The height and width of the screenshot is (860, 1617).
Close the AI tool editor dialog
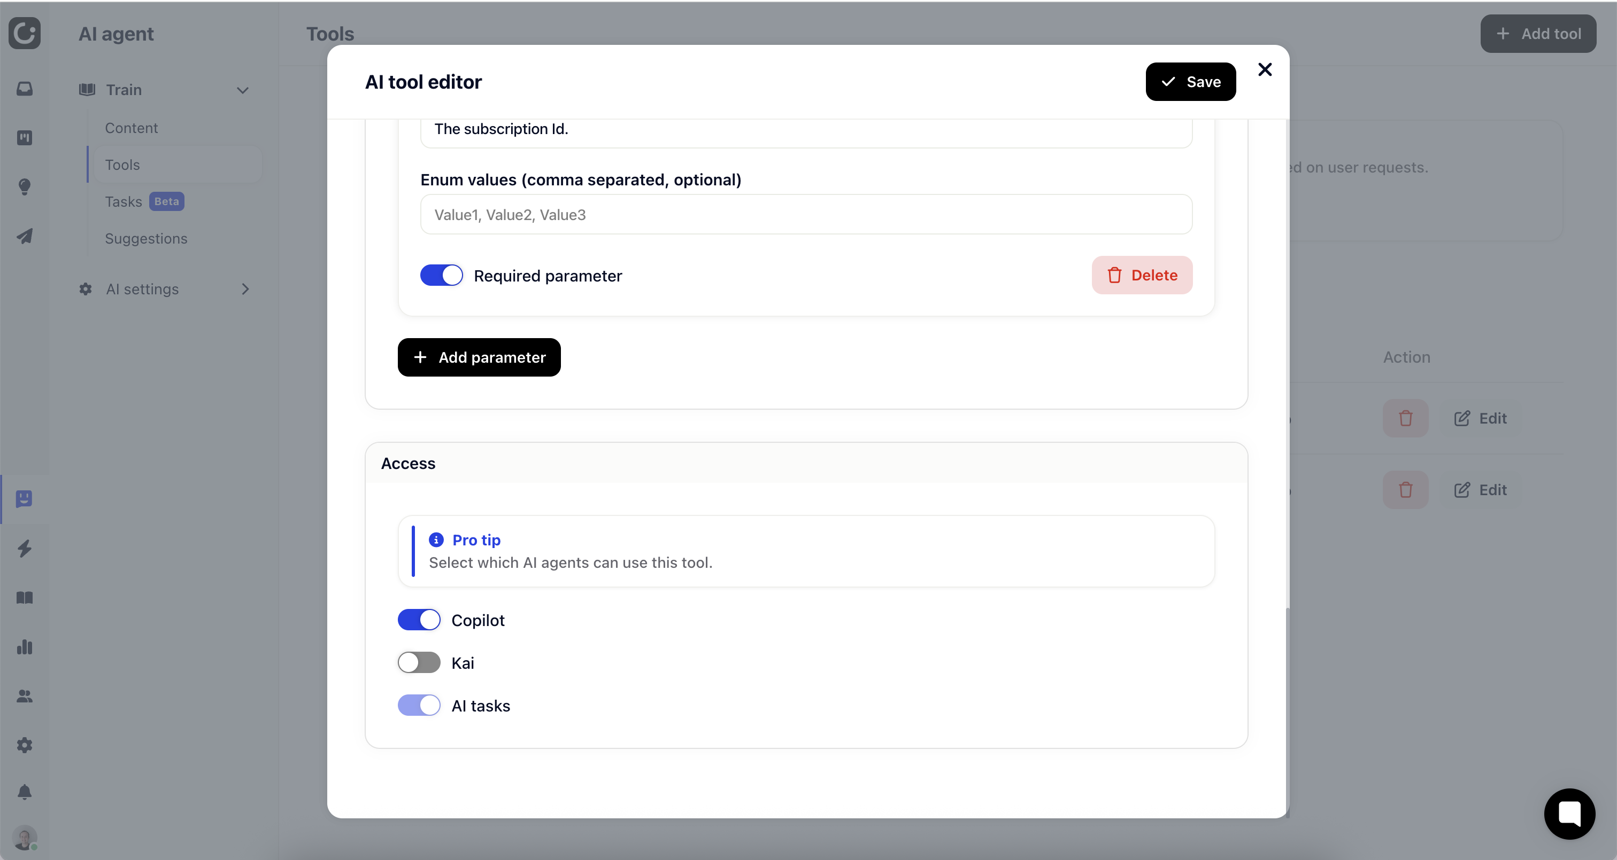(x=1265, y=69)
